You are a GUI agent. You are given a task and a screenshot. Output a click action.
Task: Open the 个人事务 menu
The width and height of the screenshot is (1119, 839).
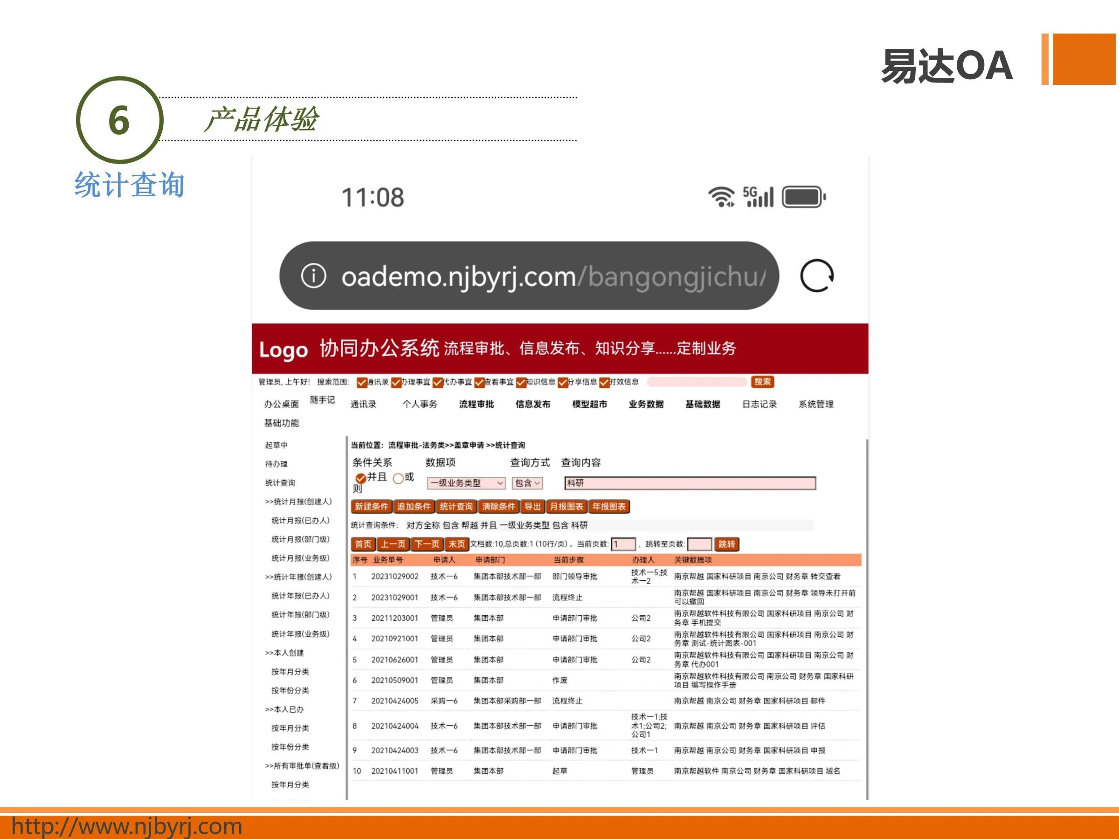(x=420, y=404)
